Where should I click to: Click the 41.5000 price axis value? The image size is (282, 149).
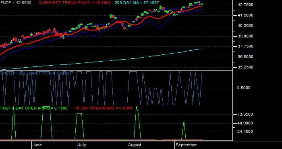245,15
